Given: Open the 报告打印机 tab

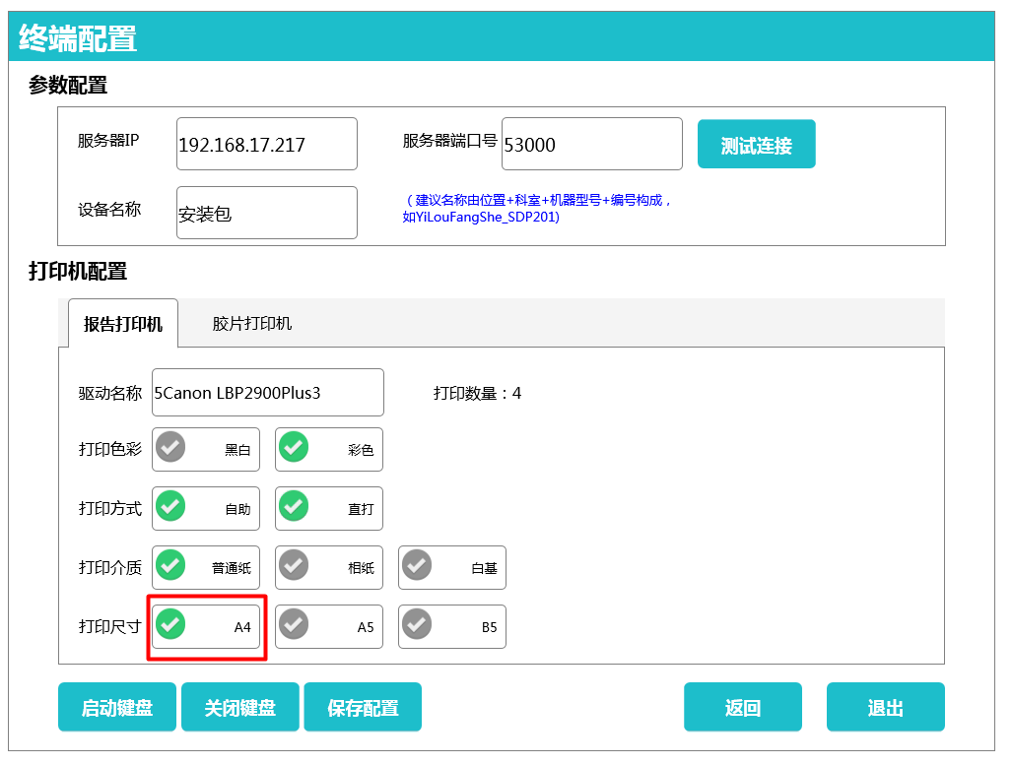Looking at the screenshot, I should (123, 324).
